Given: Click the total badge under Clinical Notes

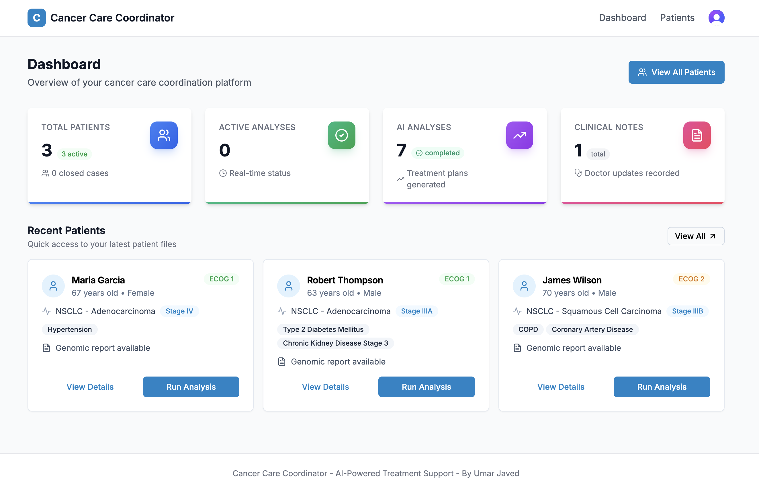Looking at the screenshot, I should tap(598, 154).
